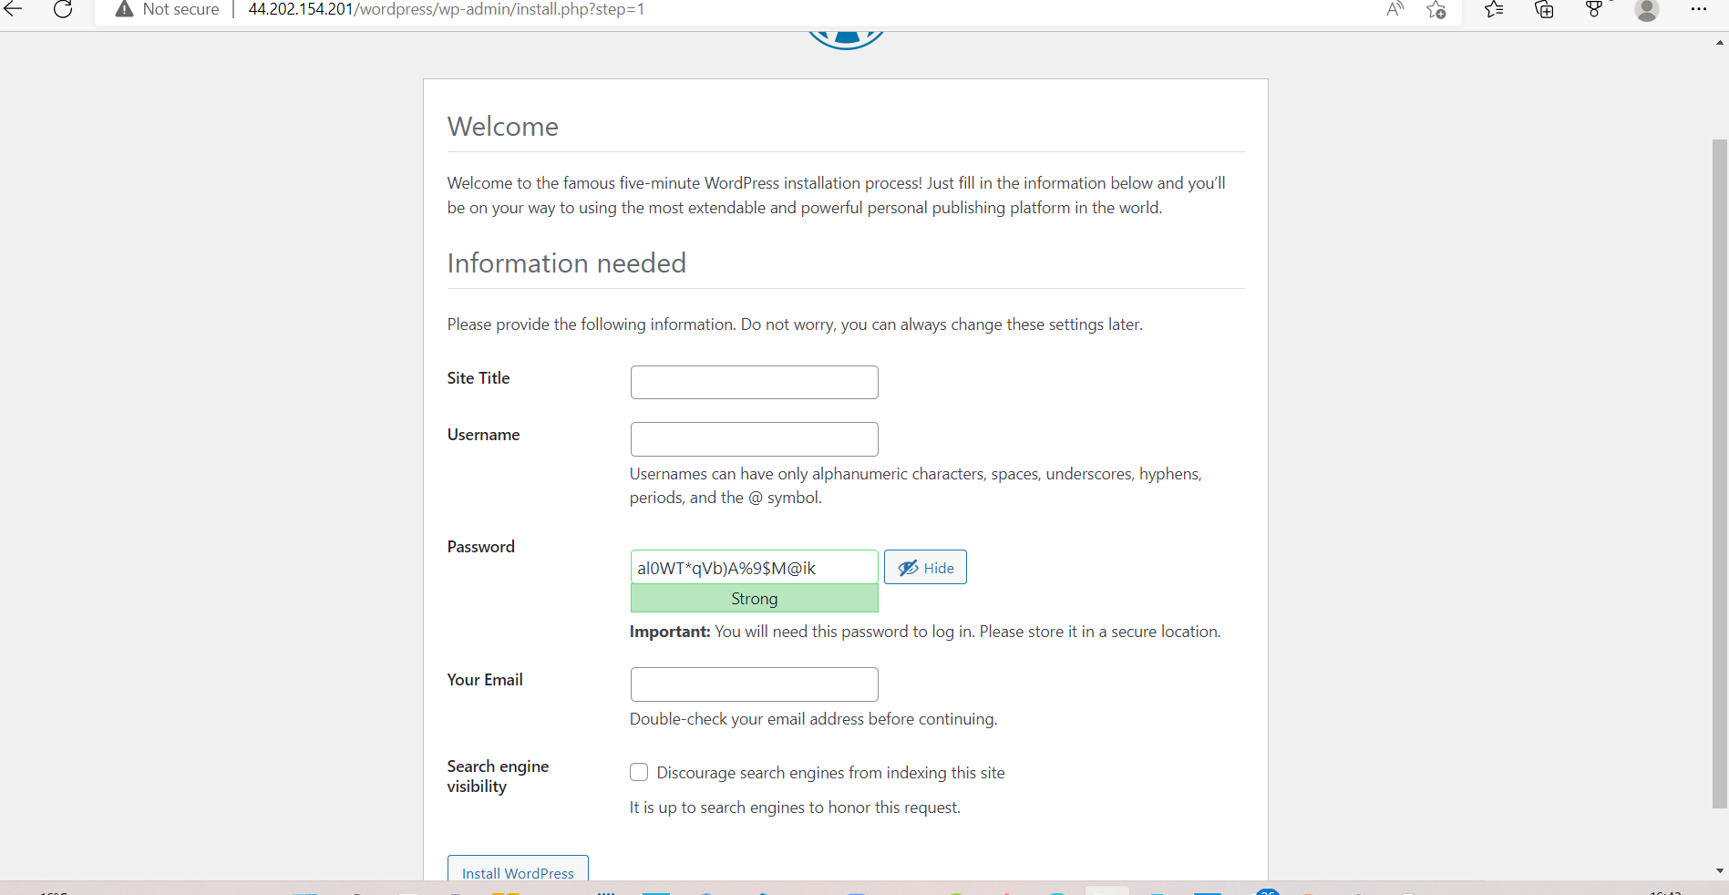Click the Username input field
Image resolution: width=1729 pixels, height=895 pixels.
pos(754,439)
